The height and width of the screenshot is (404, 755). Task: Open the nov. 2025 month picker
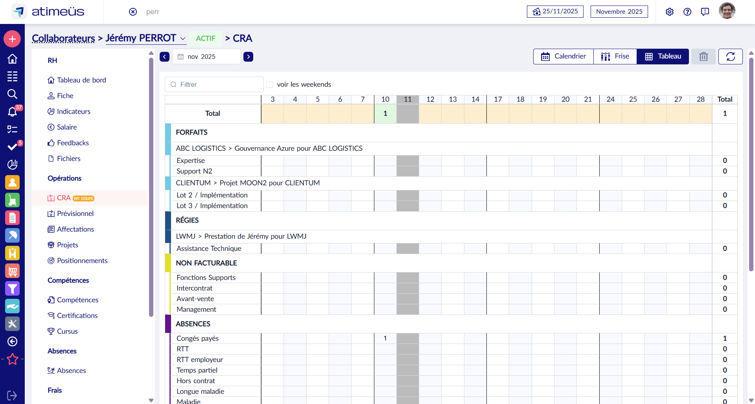(206, 57)
